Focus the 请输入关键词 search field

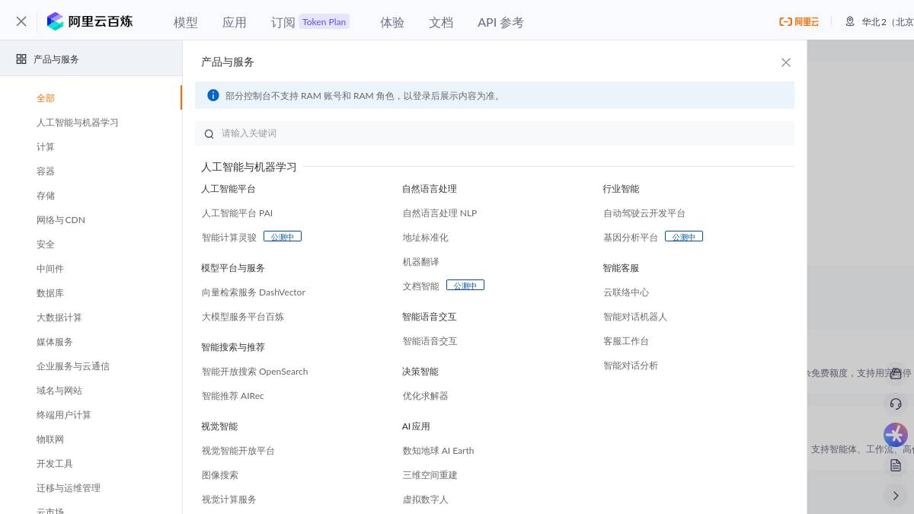[x=494, y=133]
